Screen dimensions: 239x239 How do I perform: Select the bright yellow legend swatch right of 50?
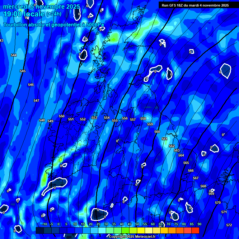click(141, 230)
